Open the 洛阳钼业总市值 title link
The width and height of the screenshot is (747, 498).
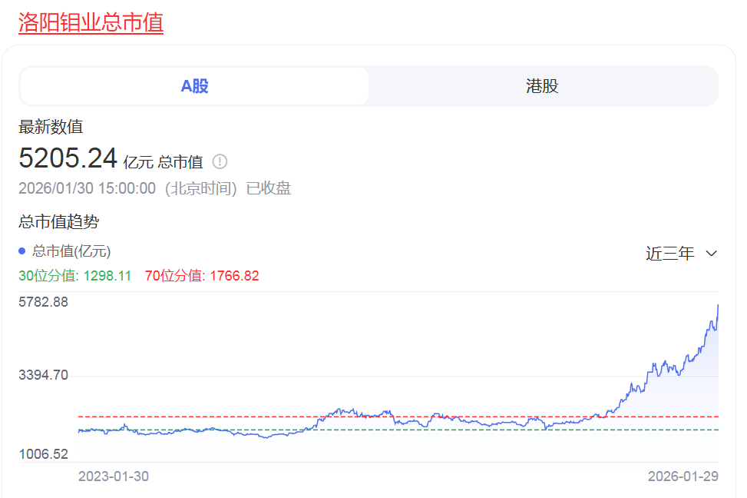(90, 23)
